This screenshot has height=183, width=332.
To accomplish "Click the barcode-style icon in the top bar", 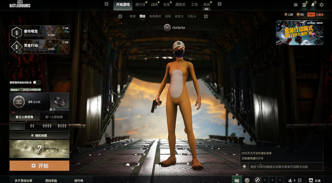I will 296,5.
